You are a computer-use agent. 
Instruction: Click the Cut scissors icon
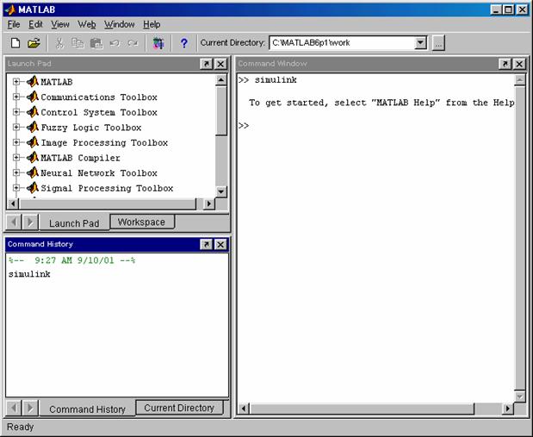pos(59,43)
